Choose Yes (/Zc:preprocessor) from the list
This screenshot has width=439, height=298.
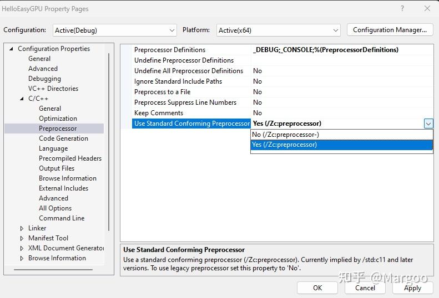click(x=342, y=145)
